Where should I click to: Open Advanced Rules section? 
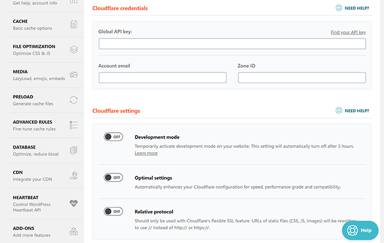click(45, 126)
